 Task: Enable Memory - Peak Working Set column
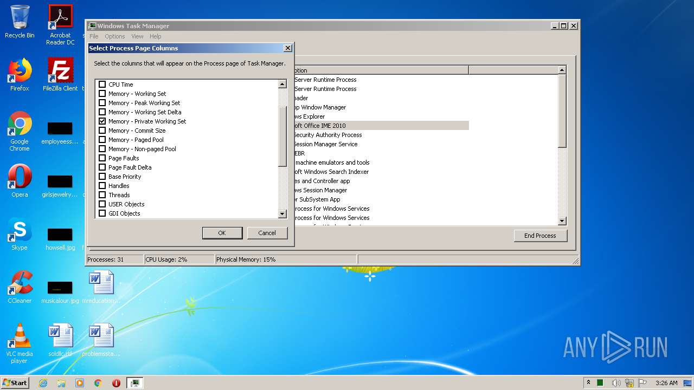tap(102, 103)
